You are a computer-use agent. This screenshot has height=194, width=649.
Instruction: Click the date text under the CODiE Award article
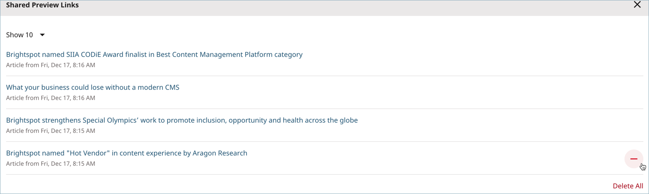click(x=51, y=65)
